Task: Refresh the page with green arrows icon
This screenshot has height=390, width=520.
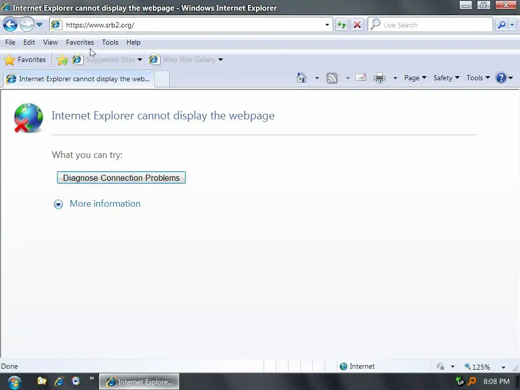Action: (x=342, y=25)
